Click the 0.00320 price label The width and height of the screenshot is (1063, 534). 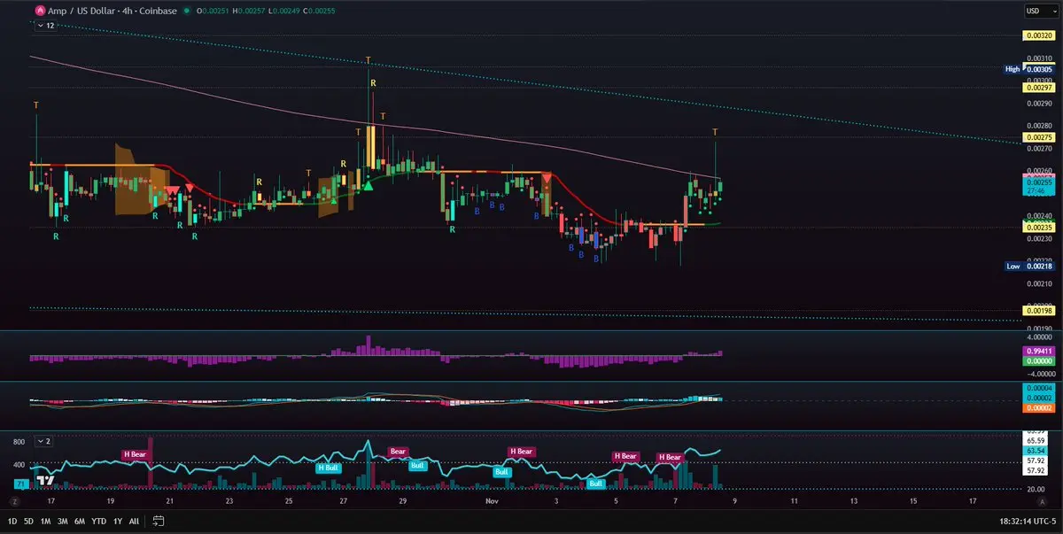[x=1038, y=36]
